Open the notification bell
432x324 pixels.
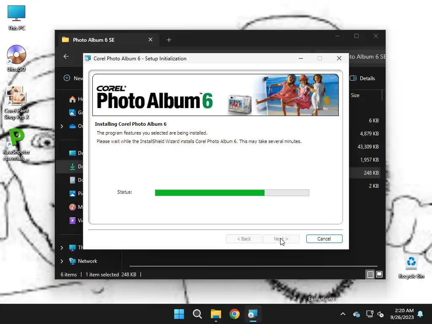pyautogui.click(x=421, y=314)
